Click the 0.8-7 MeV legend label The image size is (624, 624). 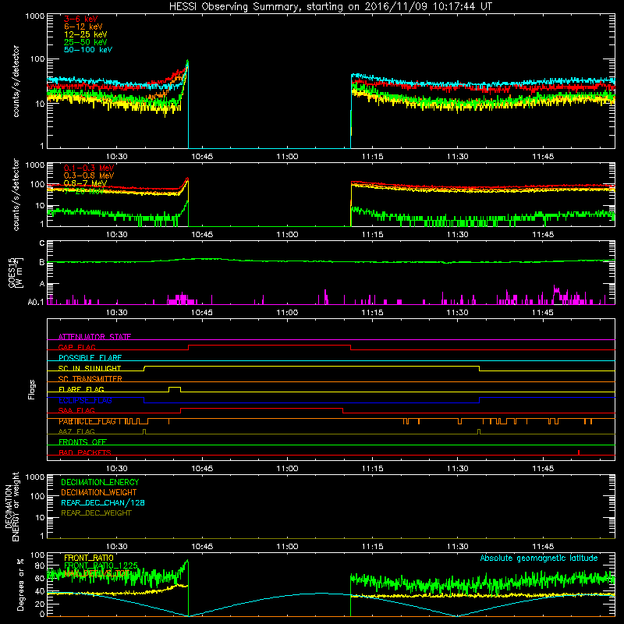[85, 183]
